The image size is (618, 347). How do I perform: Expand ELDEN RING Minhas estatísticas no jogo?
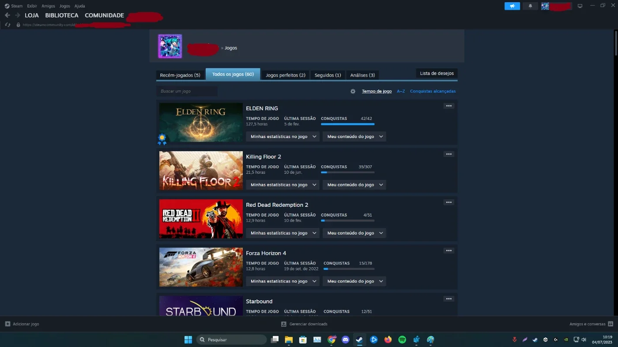point(283,137)
